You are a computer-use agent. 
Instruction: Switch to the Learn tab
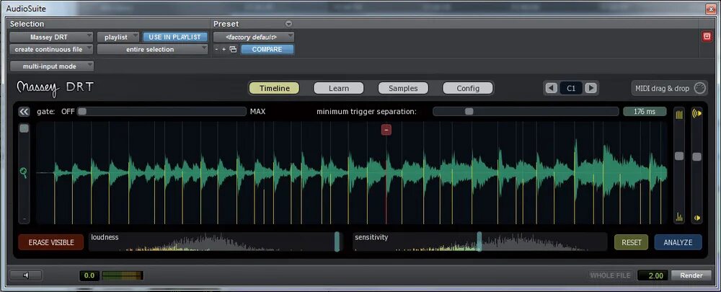pyautogui.click(x=338, y=88)
